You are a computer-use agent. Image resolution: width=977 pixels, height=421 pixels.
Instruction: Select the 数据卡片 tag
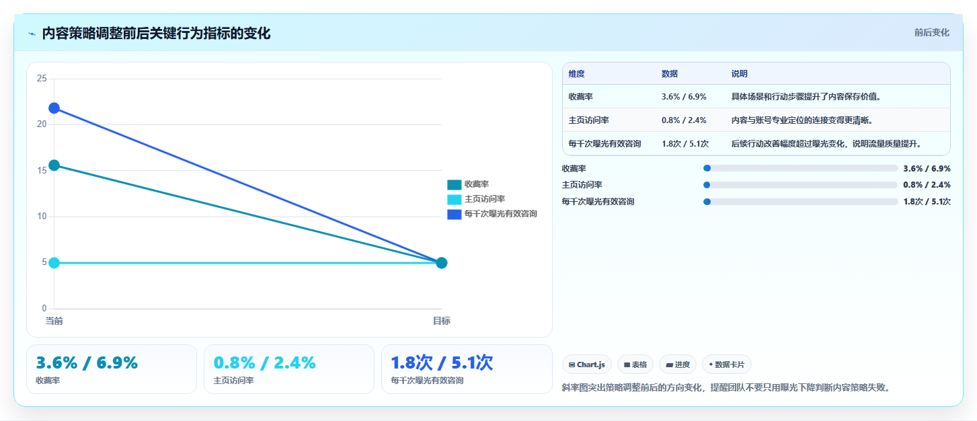click(x=727, y=365)
